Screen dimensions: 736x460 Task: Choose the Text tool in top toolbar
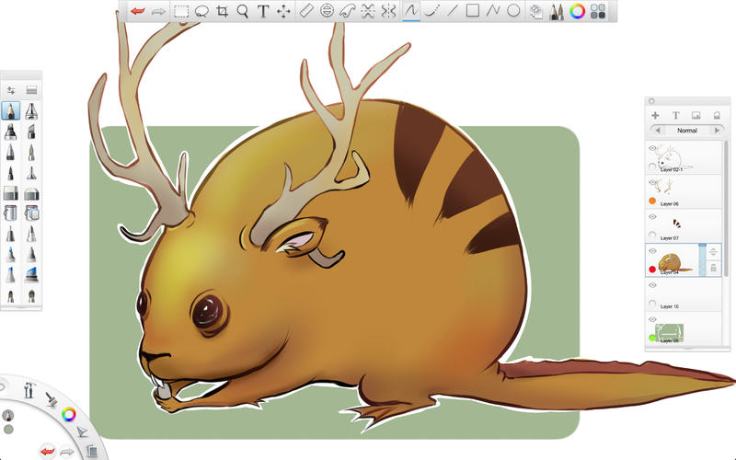tap(263, 11)
